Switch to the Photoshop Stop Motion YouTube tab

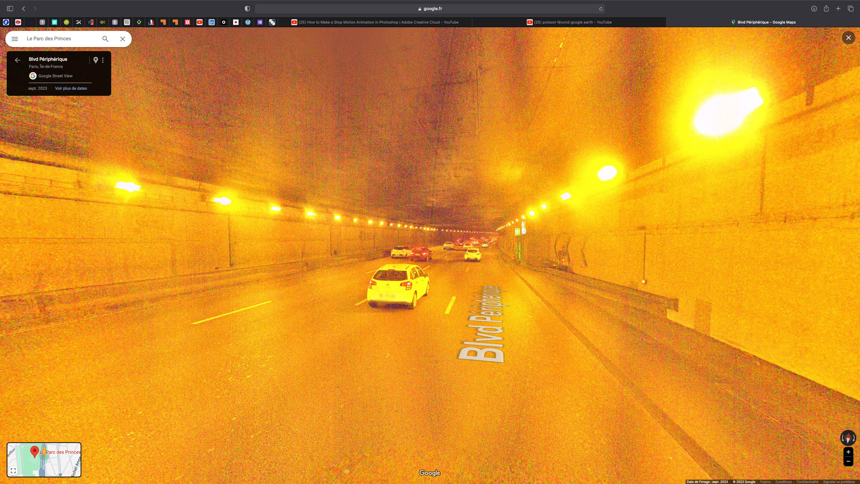pos(375,22)
